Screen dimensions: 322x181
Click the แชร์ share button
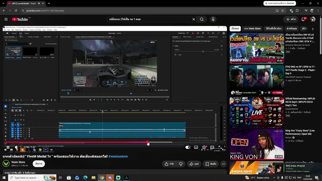(x=194, y=164)
